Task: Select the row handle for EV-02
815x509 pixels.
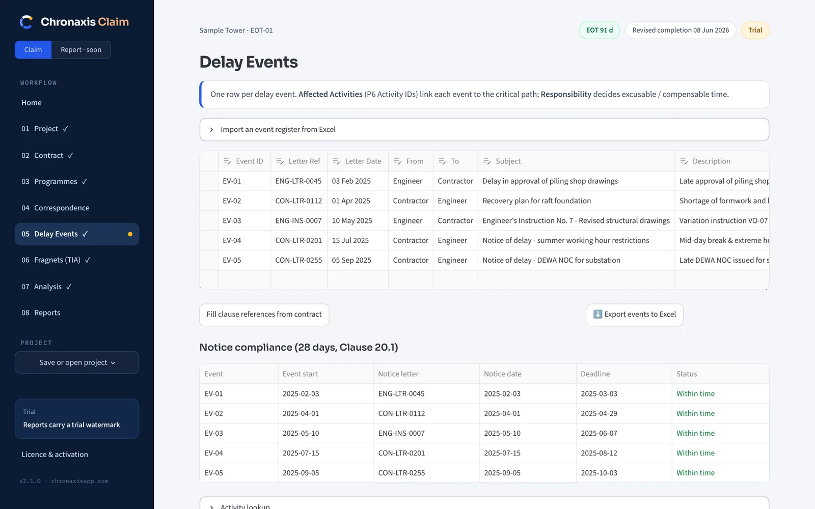Action: click(x=209, y=201)
